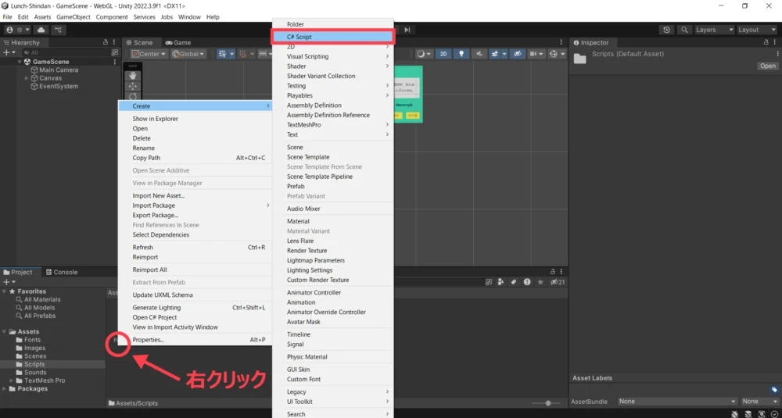Open the Global rotation dropdown
782x418 pixels.
pos(188,54)
